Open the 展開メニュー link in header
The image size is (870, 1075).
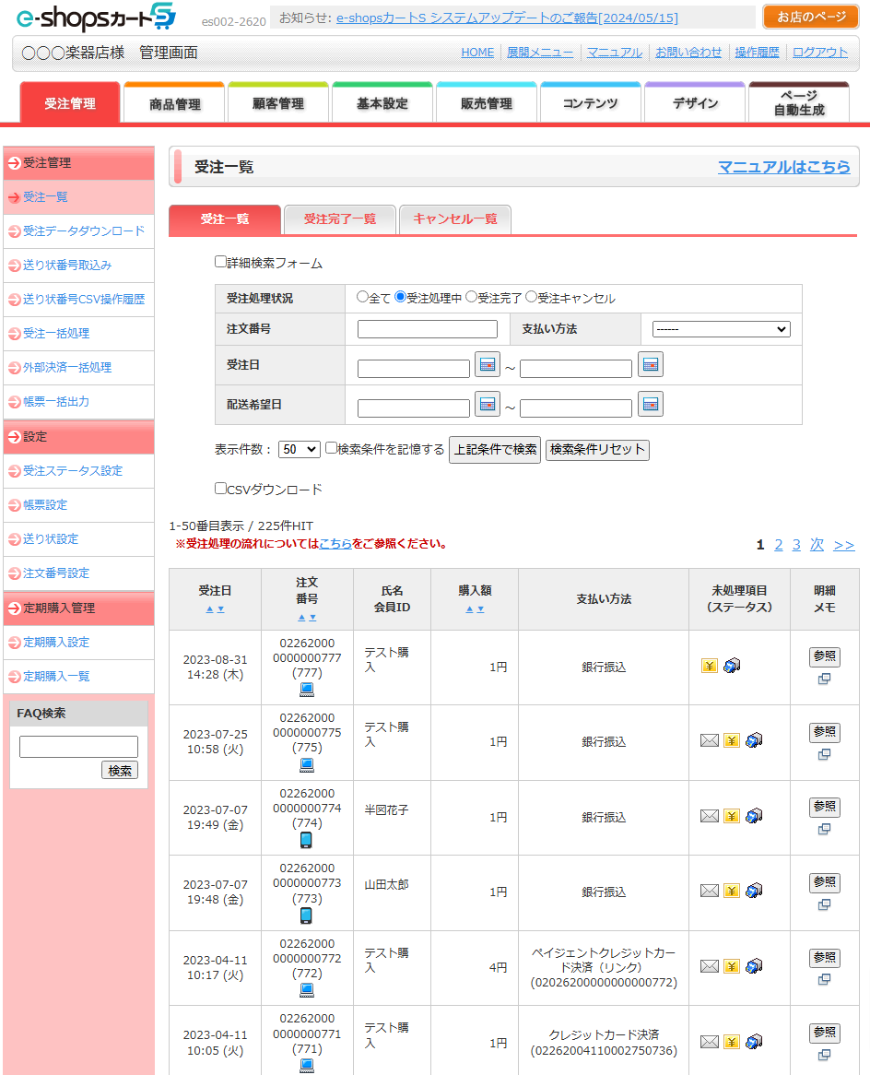(540, 53)
